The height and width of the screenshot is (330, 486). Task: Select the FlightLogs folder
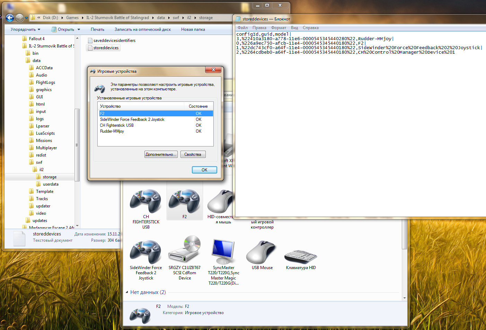pyautogui.click(x=42, y=82)
